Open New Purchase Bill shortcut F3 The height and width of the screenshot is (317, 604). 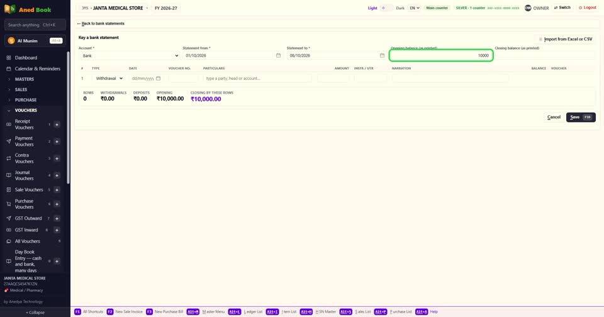click(x=165, y=311)
